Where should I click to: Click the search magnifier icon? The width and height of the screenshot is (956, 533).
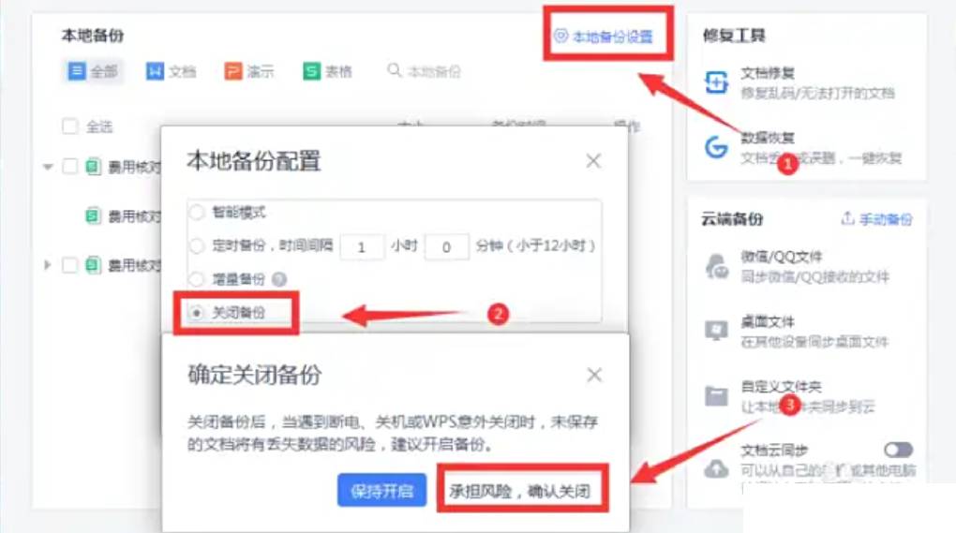click(x=395, y=70)
